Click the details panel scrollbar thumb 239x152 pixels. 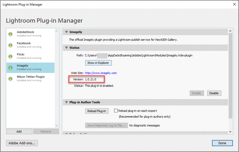pyautogui.click(x=230, y=76)
